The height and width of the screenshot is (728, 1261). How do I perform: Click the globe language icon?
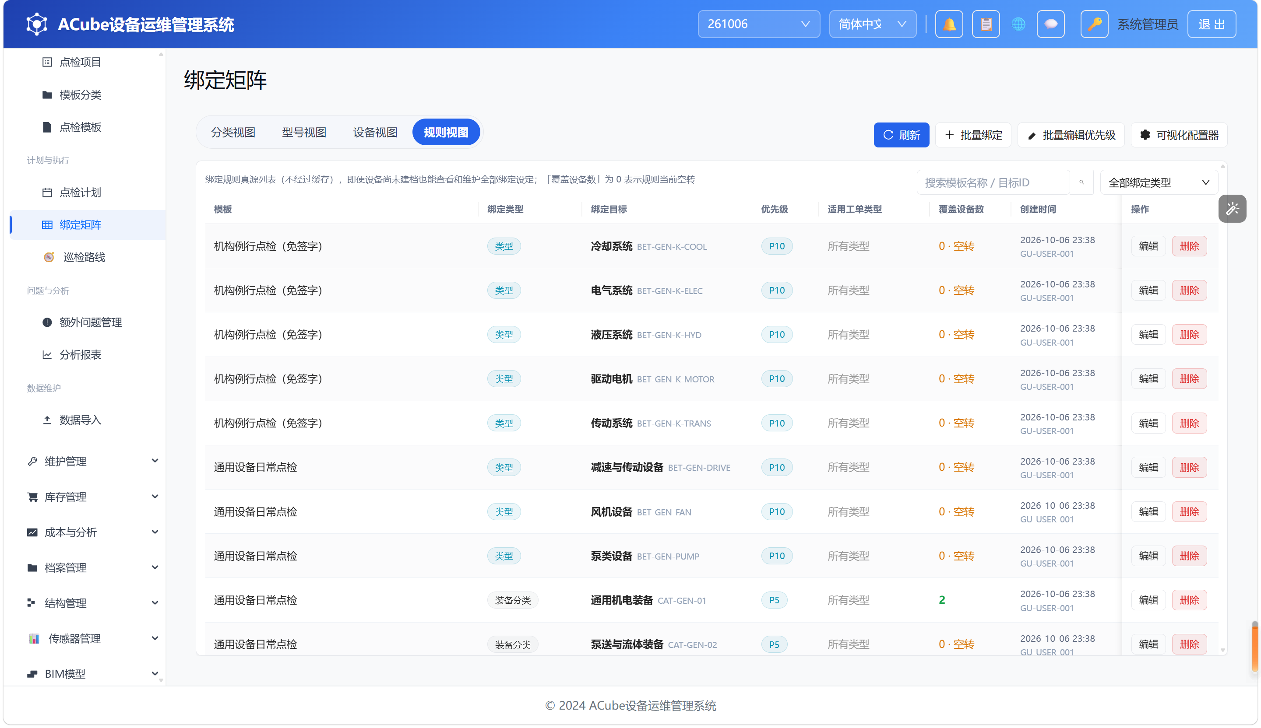coord(1018,24)
